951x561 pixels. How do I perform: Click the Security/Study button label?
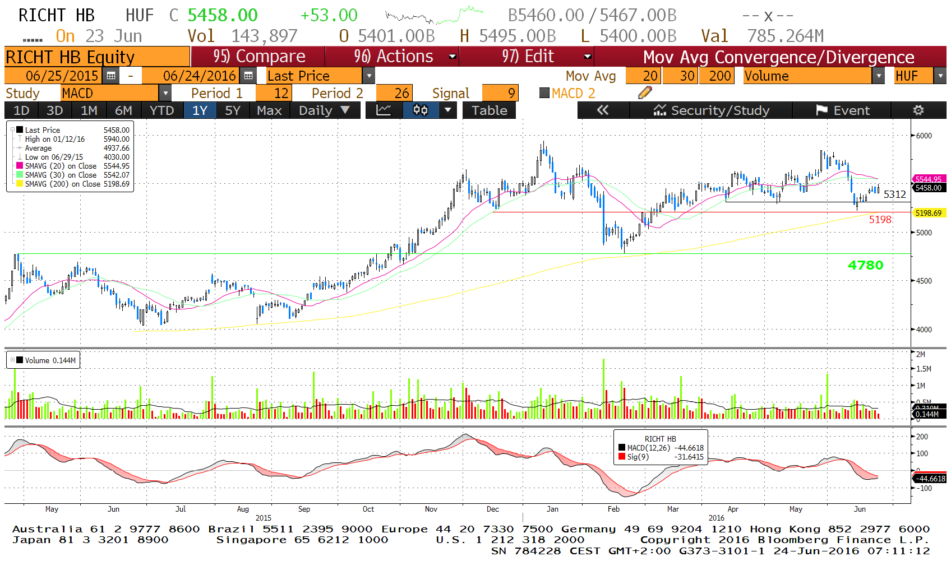720,110
